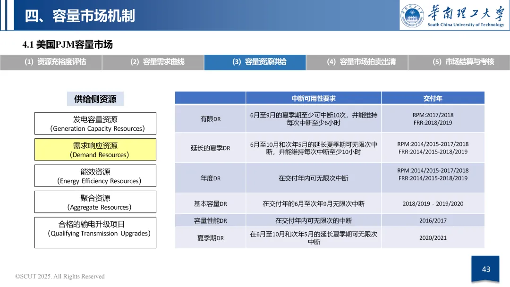Click the 夏季期DR row label
The image size is (510, 287).
(x=211, y=238)
